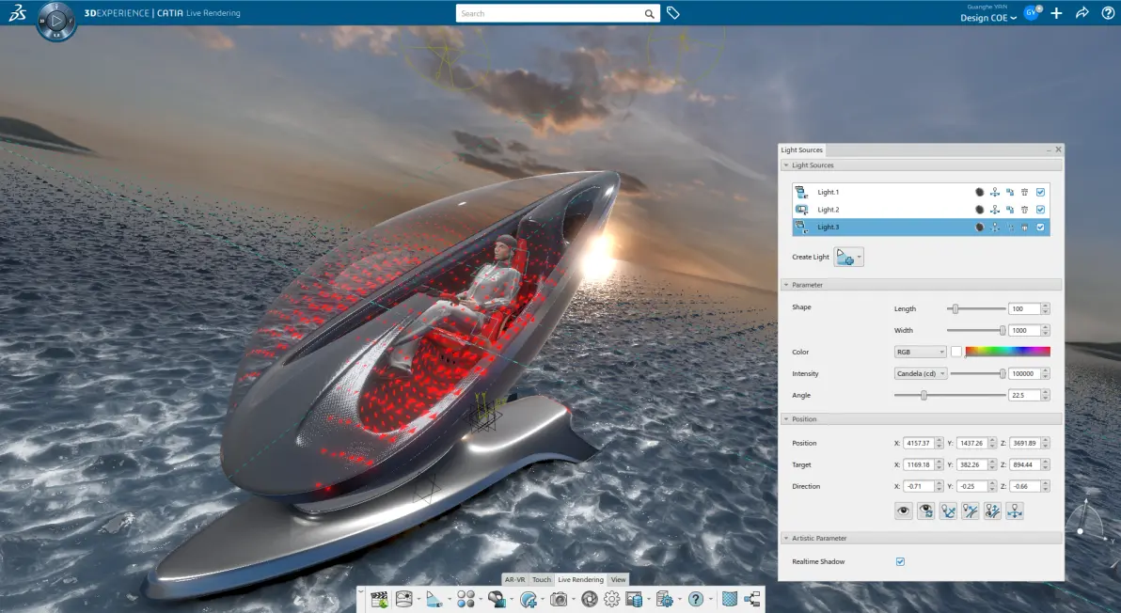Collapse the Artistic Parameter section
The width and height of the screenshot is (1121, 613).
coord(786,538)
